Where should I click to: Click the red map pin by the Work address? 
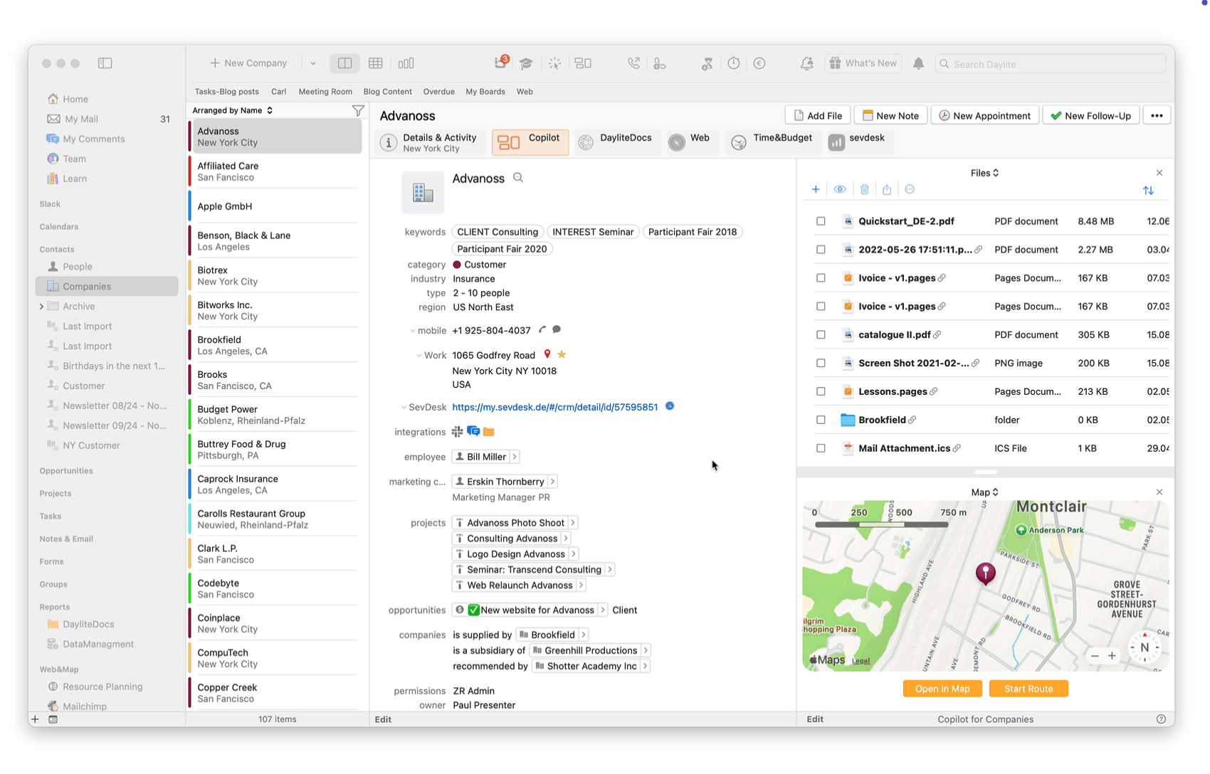[x=547, y=354]
